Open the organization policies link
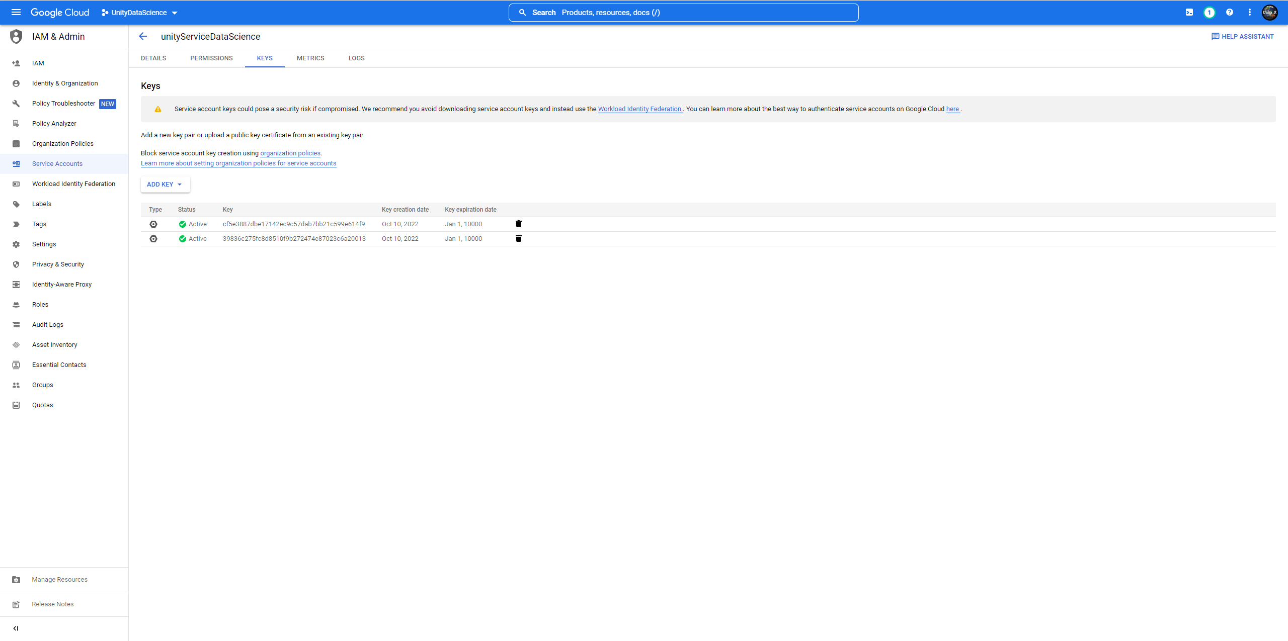The height and width of the screenshot is (641, 1288). click(x=290, y=153)
